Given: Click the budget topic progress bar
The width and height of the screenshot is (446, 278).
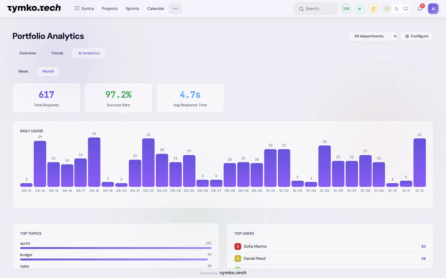Looking at the screenshot, I should (x=114, y=259).
